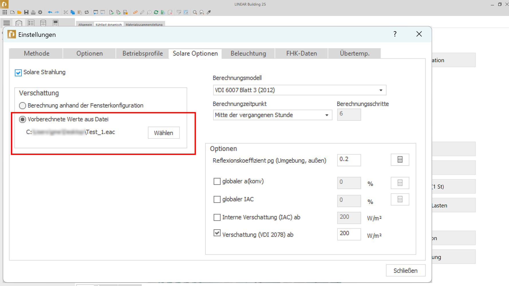The height and width of the screenshot is (286, 509).
Task: Click the Save disk icon in toolbar
Action: point(26,12)
